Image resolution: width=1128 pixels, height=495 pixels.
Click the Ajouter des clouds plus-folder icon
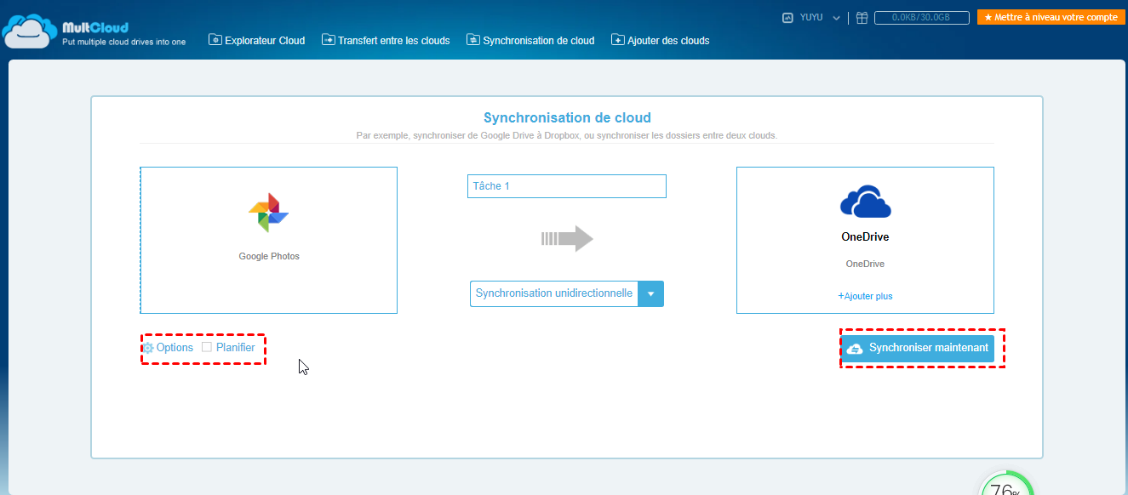pyautogui.click(x=617, y=40)
